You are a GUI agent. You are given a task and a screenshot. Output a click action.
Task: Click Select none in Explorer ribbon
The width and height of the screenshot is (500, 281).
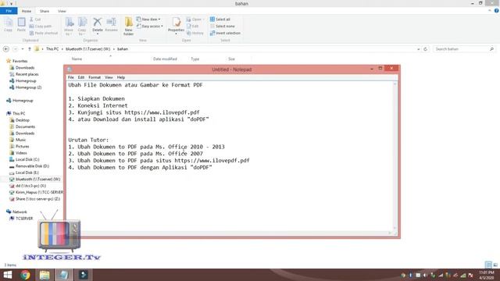pyautogui.click(x=222, y=26)
